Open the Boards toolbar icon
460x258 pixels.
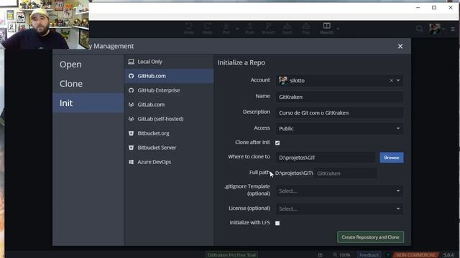click(x=327, y=29)
